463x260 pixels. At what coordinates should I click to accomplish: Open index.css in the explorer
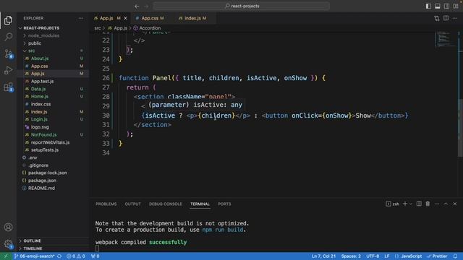pyautogui.click(x=41, y=104)
